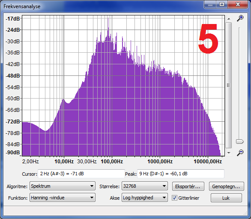
Task: Click the scrollbar up arrow beside the graph
Action: (x=229, y=19)
